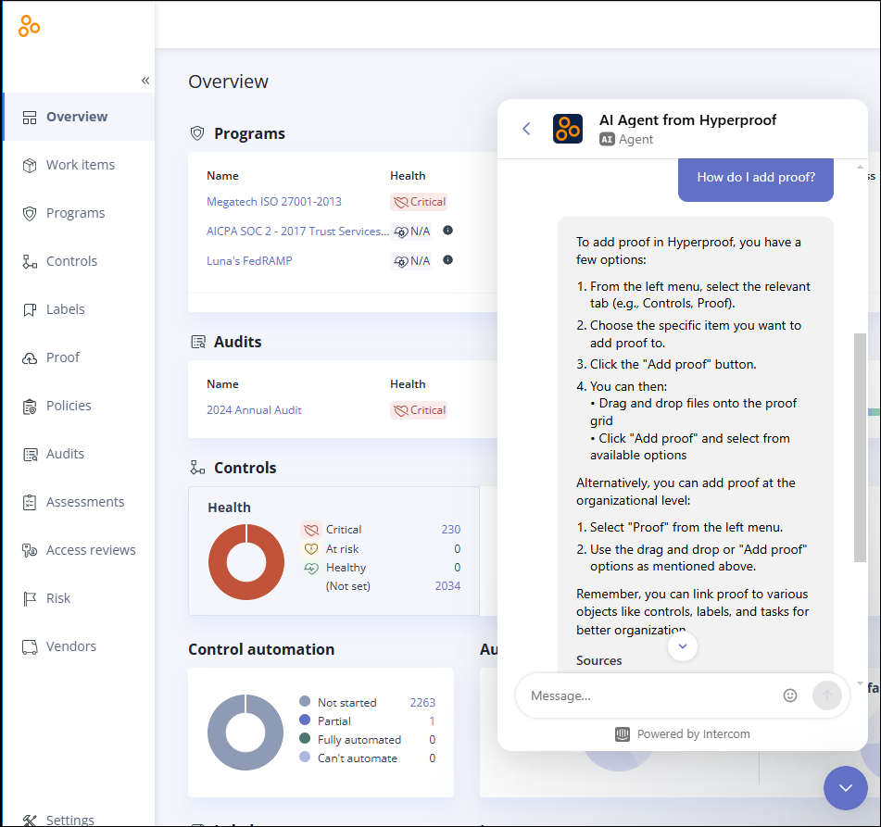Click the Critical broken-heart icon in Controls health

click(311, 529)
